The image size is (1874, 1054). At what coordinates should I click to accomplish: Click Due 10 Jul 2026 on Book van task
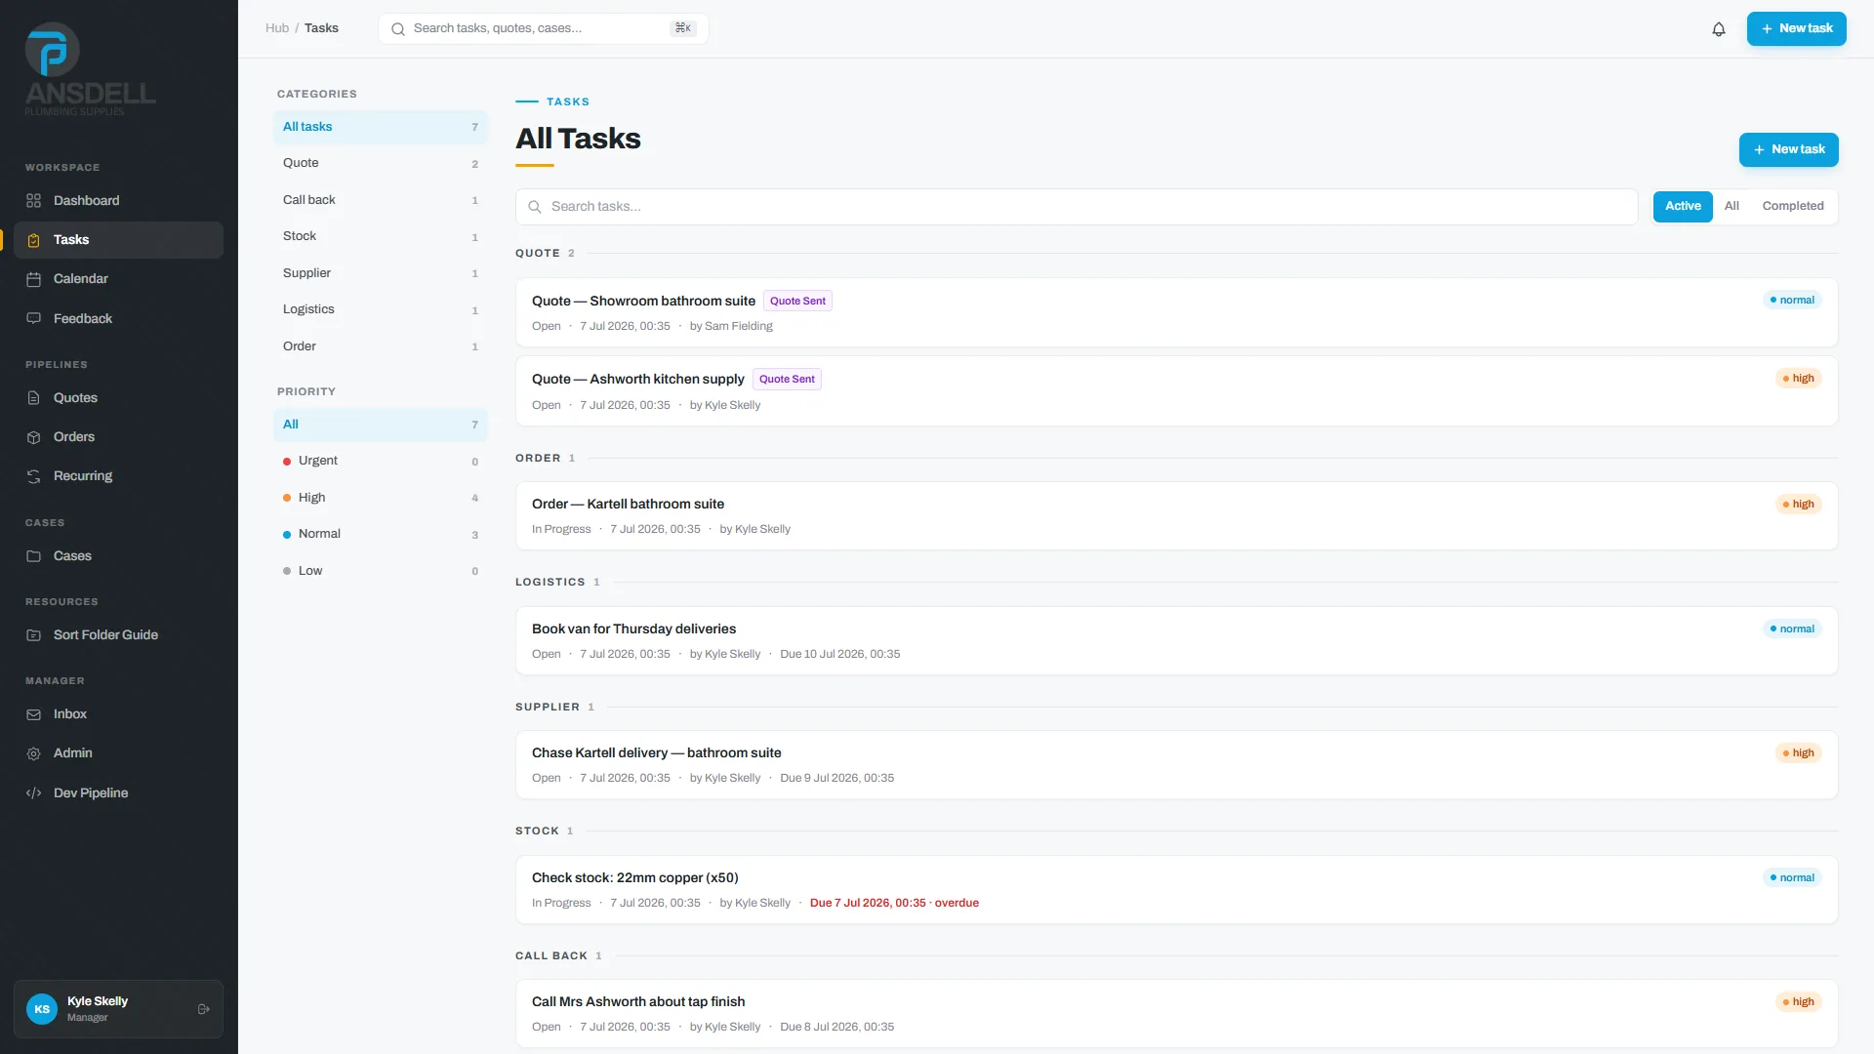click(839, 655)
